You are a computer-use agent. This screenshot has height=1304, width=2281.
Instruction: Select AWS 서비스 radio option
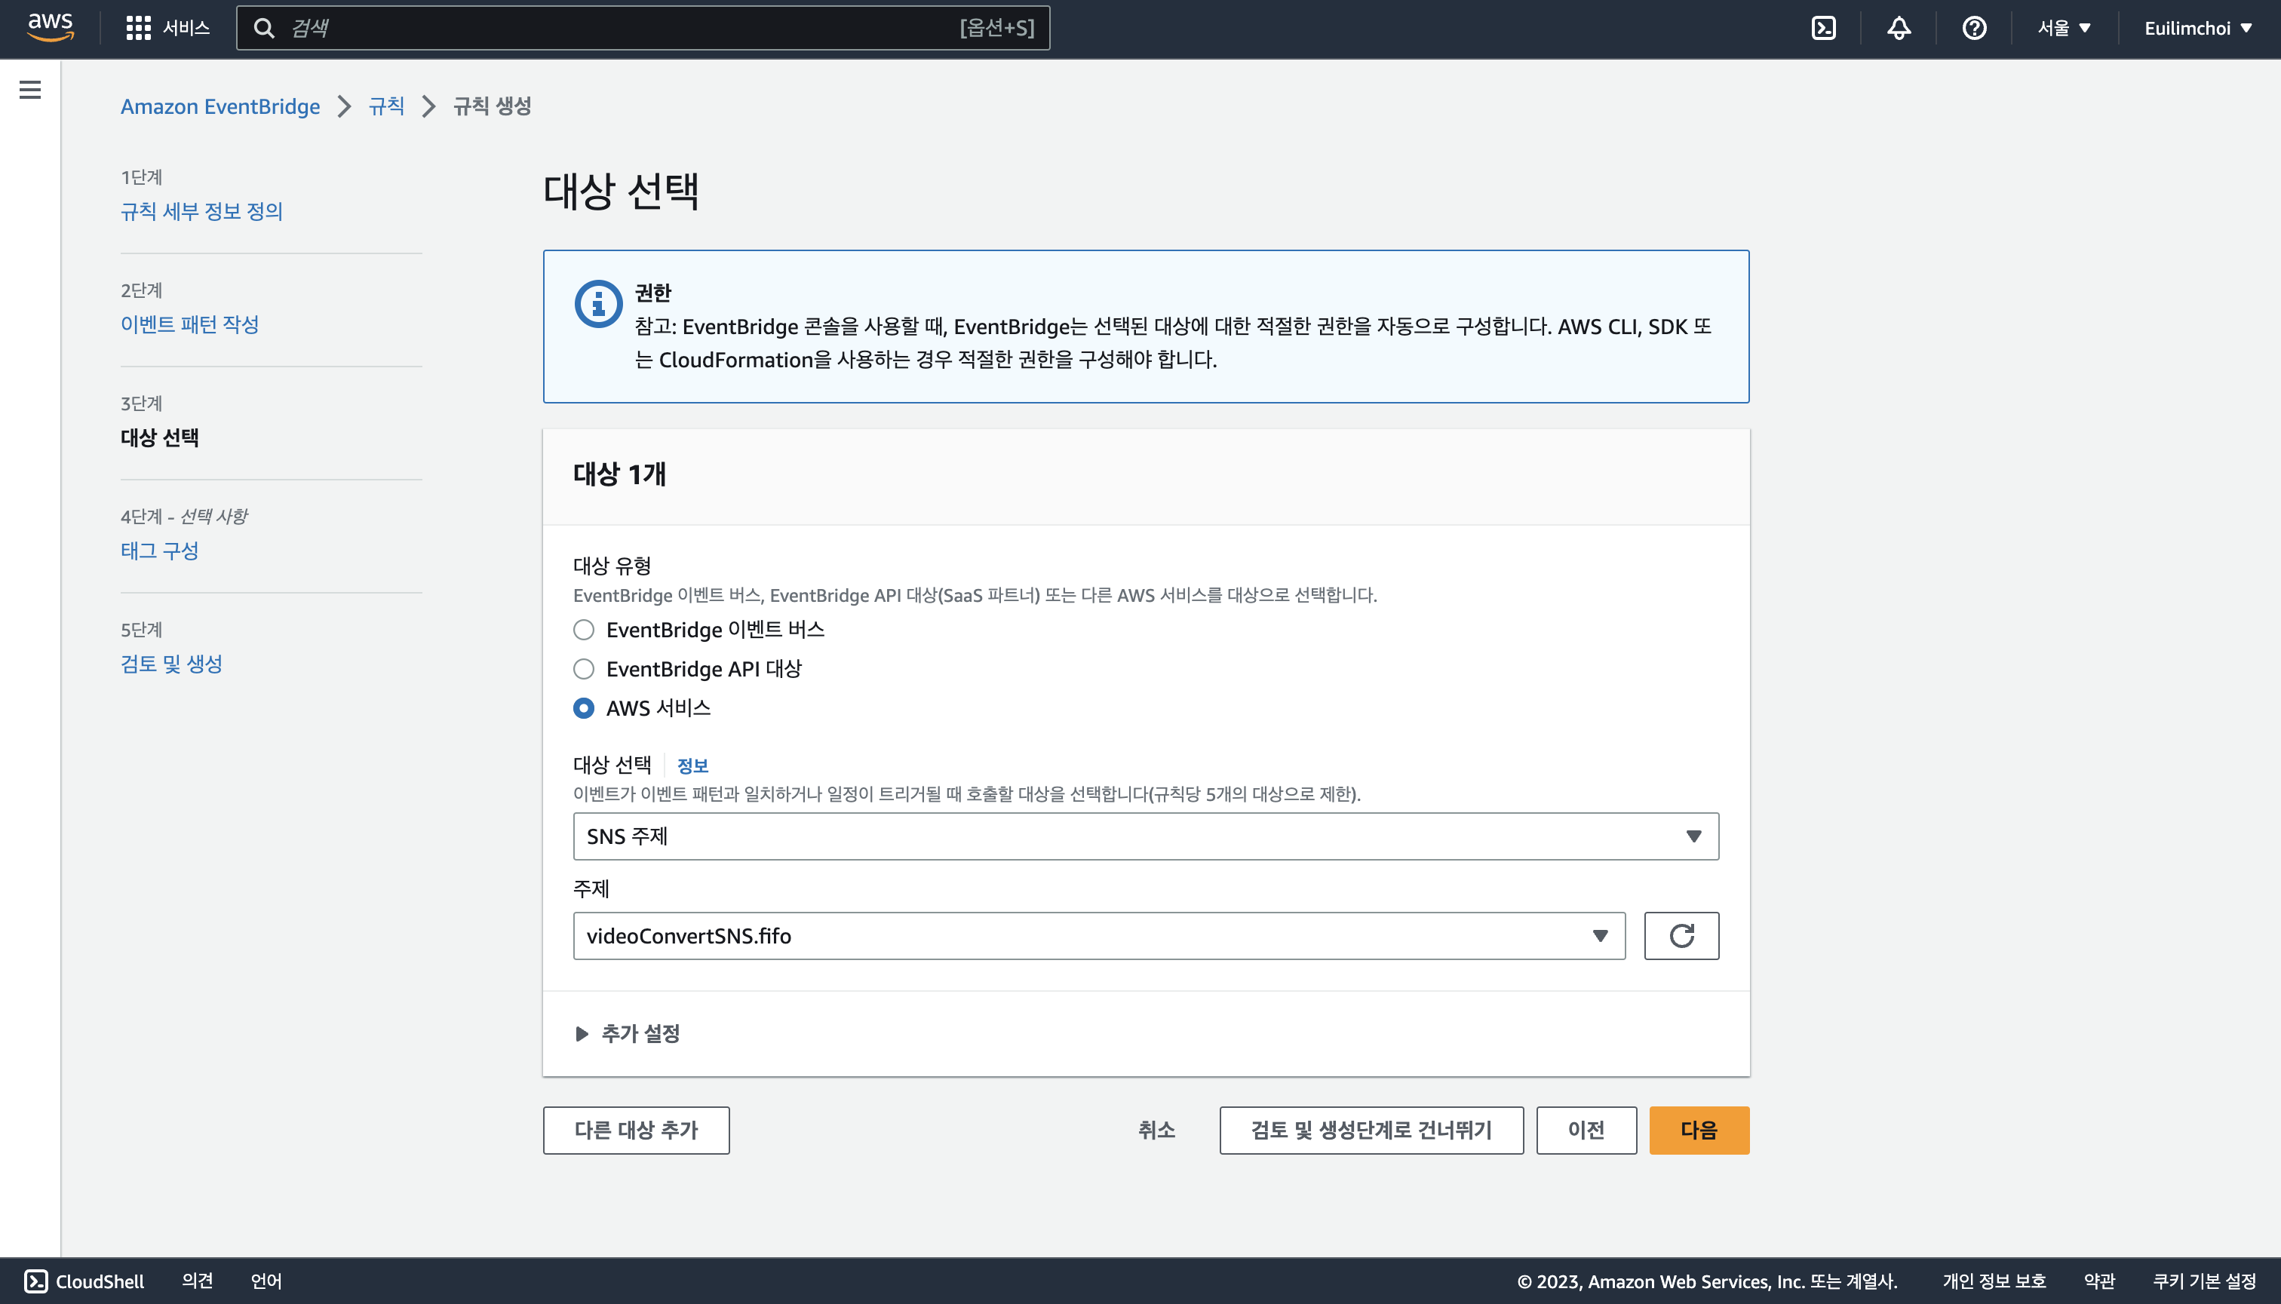584,708
